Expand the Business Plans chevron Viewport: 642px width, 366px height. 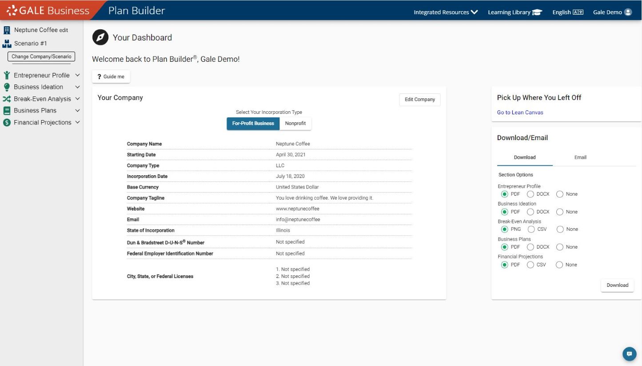point(78,111)
